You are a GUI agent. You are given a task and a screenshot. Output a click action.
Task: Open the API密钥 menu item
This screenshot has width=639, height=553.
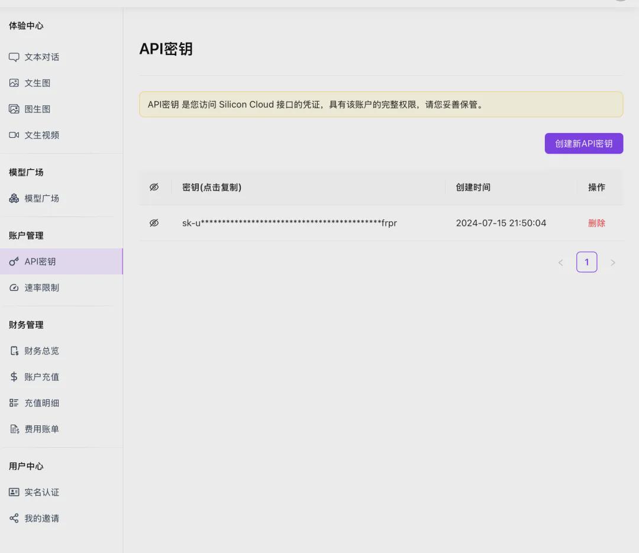(40, 262)
